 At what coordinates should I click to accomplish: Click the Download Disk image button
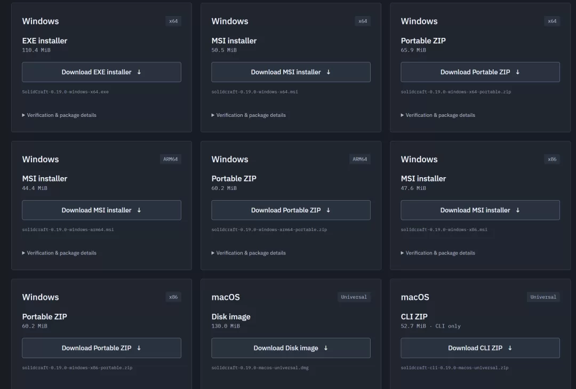[291, 348]
